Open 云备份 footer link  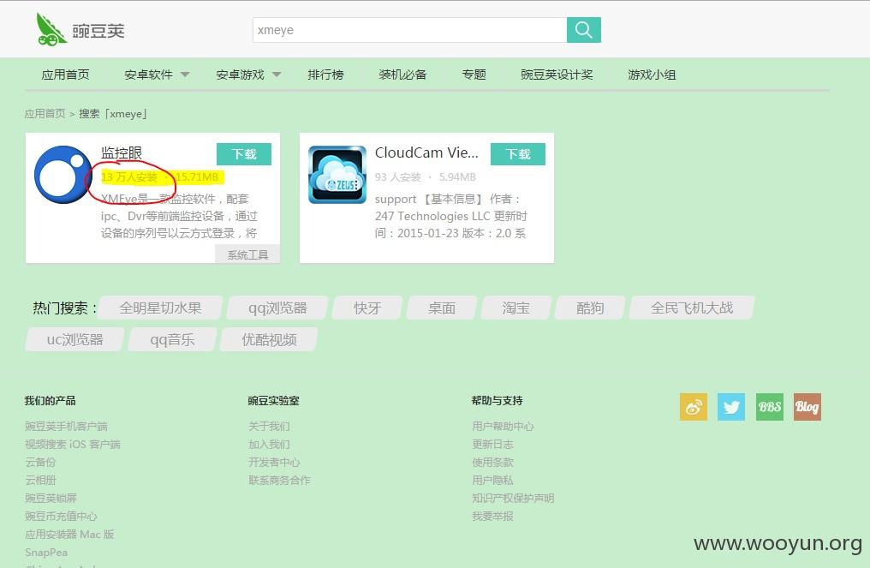pos(40,462)
